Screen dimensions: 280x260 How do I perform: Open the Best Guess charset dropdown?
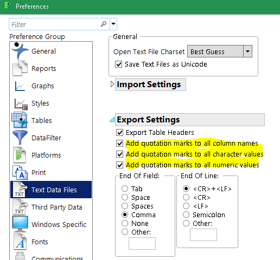(x=220, y=51)
